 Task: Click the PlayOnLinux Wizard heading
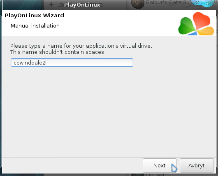click(34, 16)
